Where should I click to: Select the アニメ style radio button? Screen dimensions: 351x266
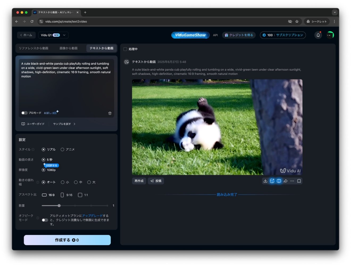coord(62,149)
